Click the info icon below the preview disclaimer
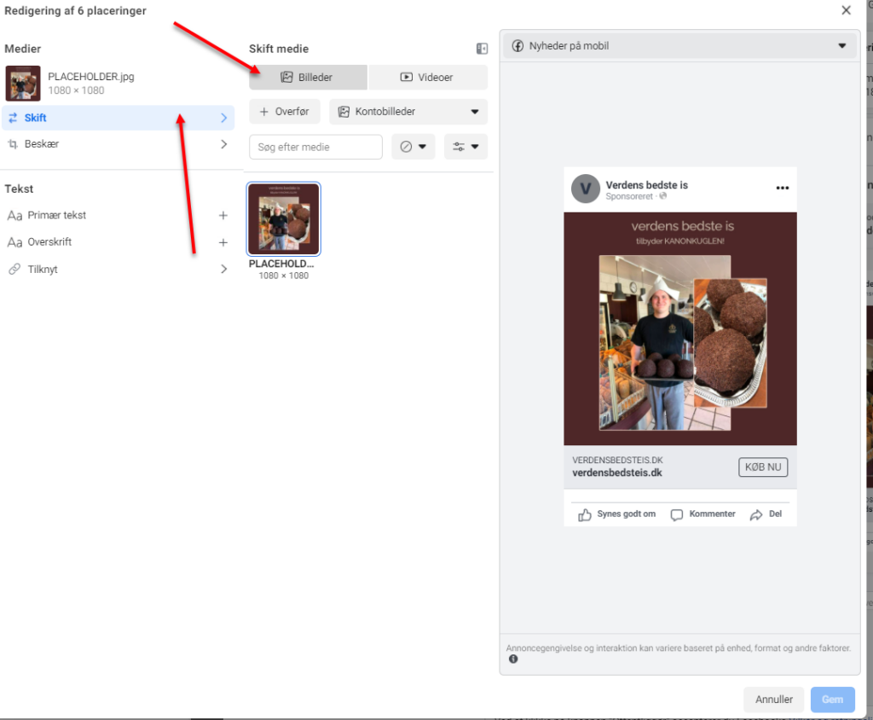Screen dimensions: 873x720 click(512, 659)
